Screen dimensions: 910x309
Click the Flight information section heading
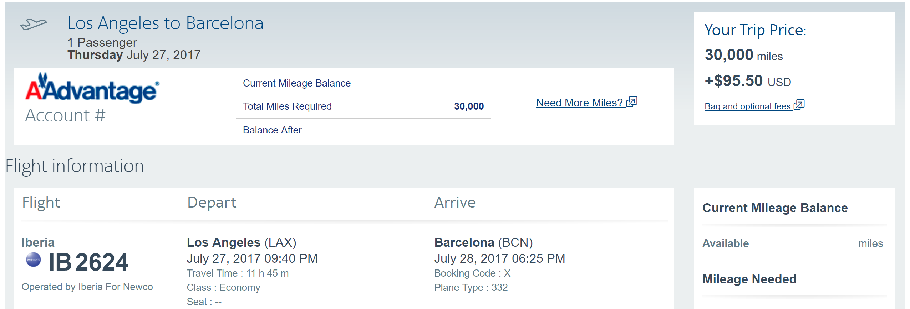click(75, 166)
